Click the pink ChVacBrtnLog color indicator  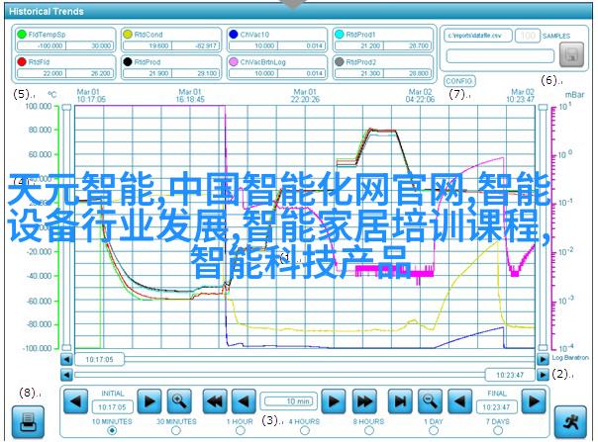tap(234, 61)
